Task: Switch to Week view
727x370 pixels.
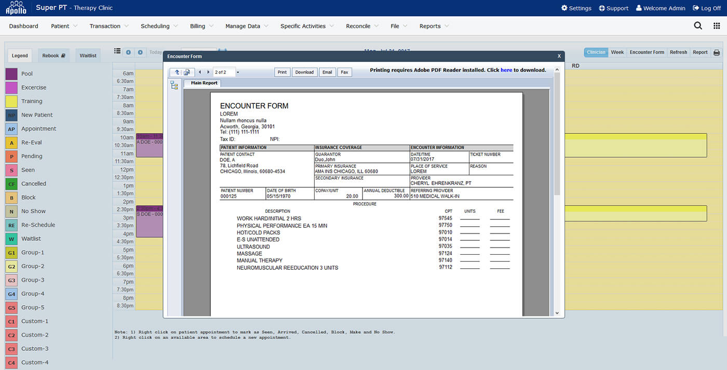Action: [x=617, y=52]
